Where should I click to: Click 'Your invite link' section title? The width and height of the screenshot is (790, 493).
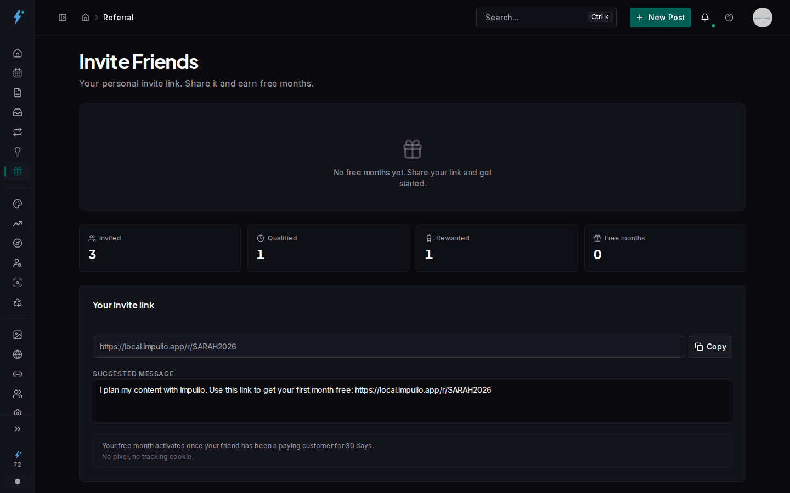coord(123,305)
